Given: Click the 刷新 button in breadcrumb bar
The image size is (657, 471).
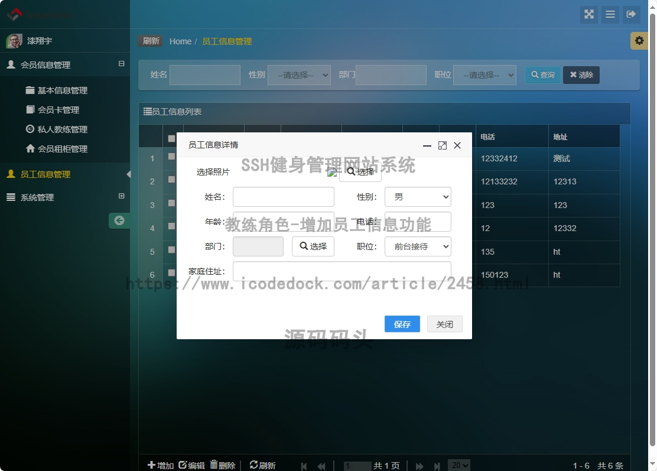Looking at the screenshot, I should tap(151, 41).
